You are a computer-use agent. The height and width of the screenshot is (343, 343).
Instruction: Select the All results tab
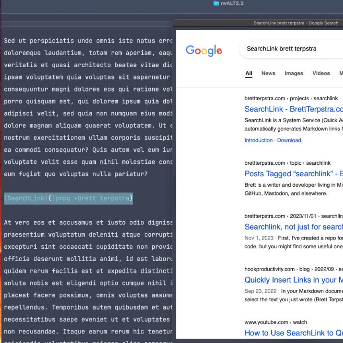coord(249,73)
